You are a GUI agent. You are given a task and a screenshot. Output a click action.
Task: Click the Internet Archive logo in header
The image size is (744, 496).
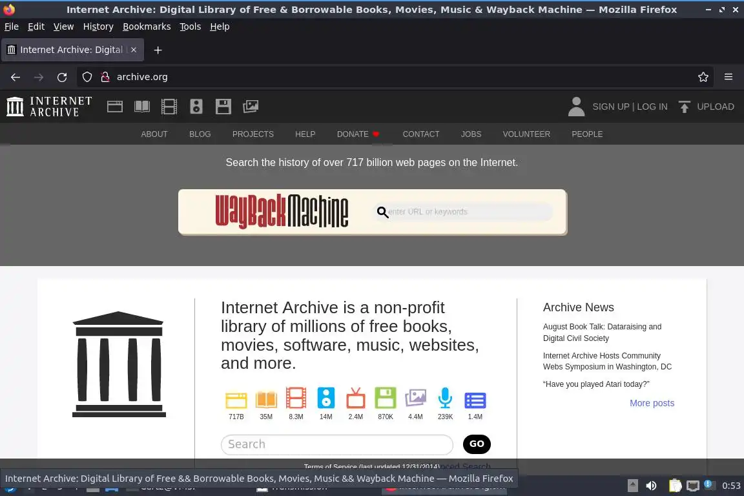coord(49,107)
